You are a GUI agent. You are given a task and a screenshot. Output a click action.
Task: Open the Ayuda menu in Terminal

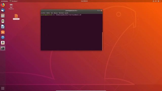point(66,13)
